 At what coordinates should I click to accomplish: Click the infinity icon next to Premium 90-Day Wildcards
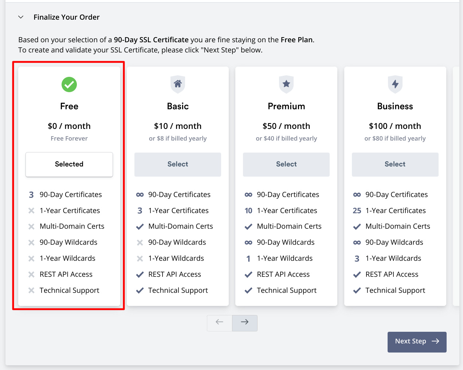[248, 242]
